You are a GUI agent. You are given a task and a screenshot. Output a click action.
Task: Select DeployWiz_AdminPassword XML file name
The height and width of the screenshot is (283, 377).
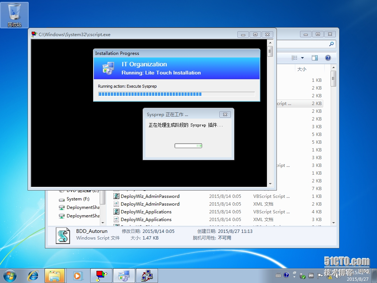click(150, 204)
